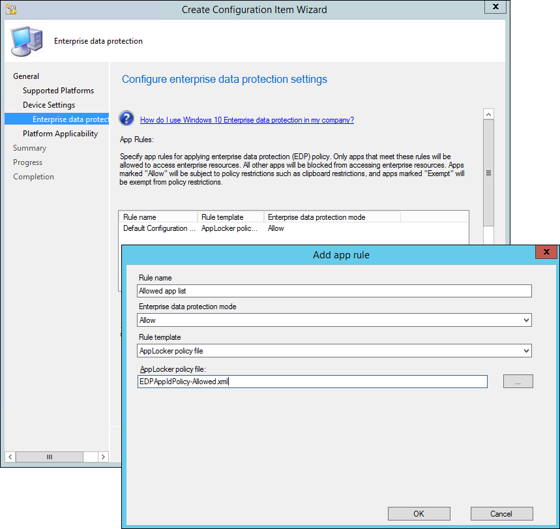Image resolution: width=560 pixels, height=529 pixels.
Task: Close the Add app rule dialog
Action: pos(546,254)
